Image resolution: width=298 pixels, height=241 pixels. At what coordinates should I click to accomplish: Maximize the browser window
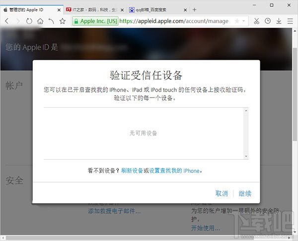click(272, 5)
